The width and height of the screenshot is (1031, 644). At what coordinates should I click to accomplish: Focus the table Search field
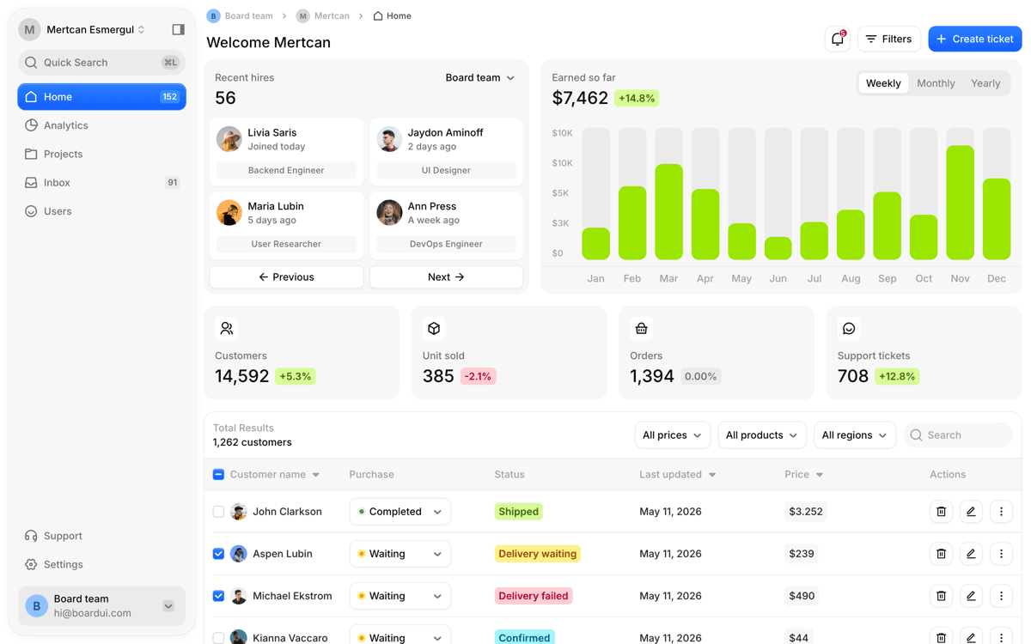coord(958,435)
